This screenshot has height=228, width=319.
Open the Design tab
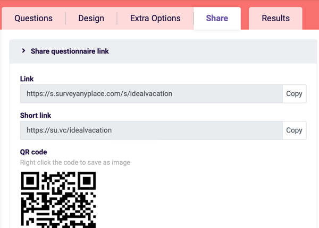click(x=91, y=18)
